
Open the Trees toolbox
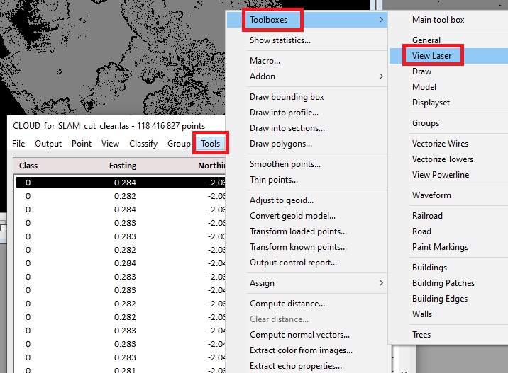(421, 335)
